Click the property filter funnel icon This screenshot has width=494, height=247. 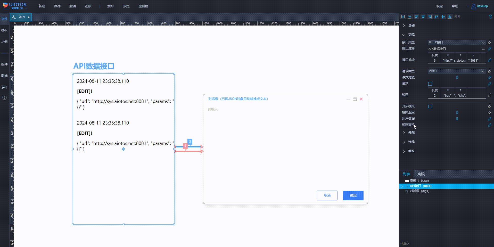(x=490, y=17)
